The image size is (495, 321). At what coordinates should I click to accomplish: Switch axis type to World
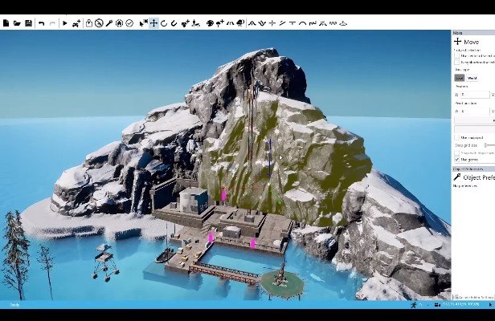pyautogui.click(x=472, y=78)
